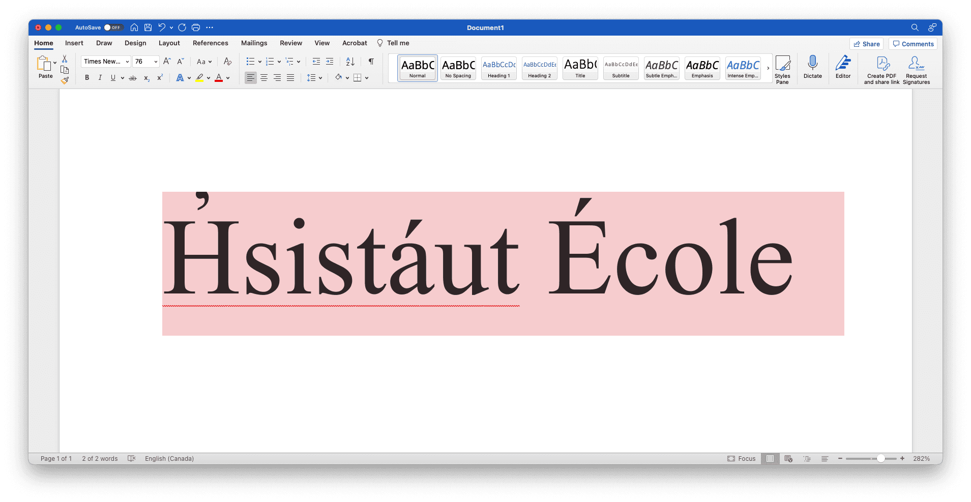This screenshot has width=971, height=502.
Task: Toggle paragraph marks visibility
Action: [371, 62]
